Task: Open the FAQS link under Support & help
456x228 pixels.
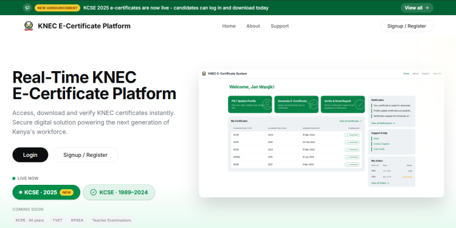Action: tap(376, 139)
